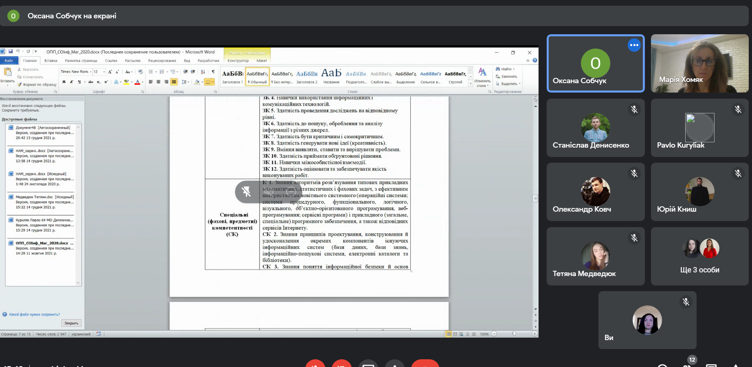Select the bulleted list icon
The width and height of the screenshot is (752, 367).
pos(151,72)
